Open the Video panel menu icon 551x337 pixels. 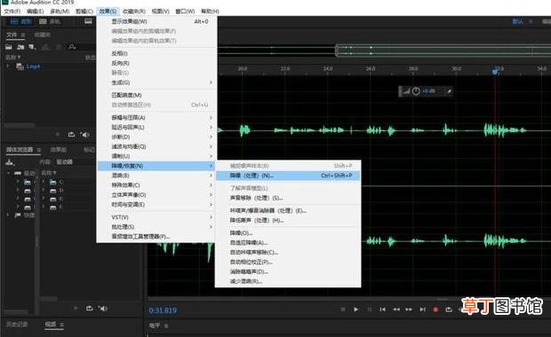tap(61, 325)
